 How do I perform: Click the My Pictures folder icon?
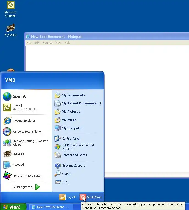58,112
